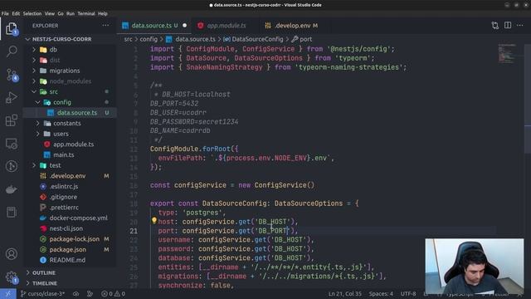The height and width of the screenshot is (299, 531).
Task: Open the Search view in activity bar
Action: pos(12,51)
